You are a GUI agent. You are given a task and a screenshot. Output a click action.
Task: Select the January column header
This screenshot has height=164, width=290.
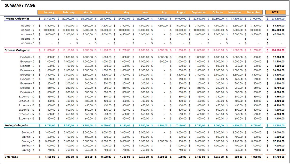coord(49,12)
